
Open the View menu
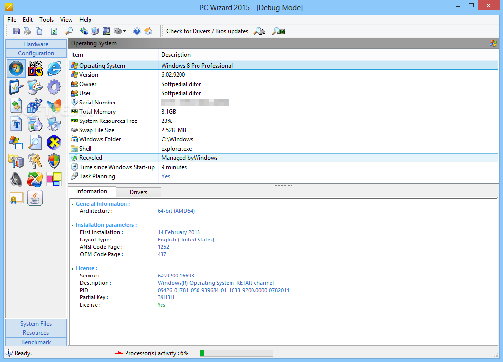click(67, 20)
